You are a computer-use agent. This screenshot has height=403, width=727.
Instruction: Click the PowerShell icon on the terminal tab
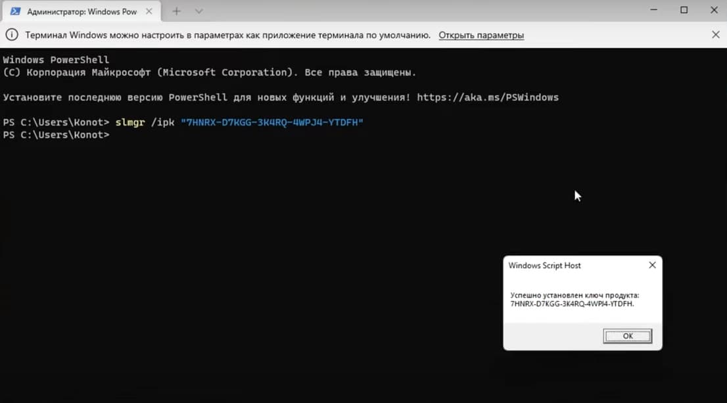[16, 11]
